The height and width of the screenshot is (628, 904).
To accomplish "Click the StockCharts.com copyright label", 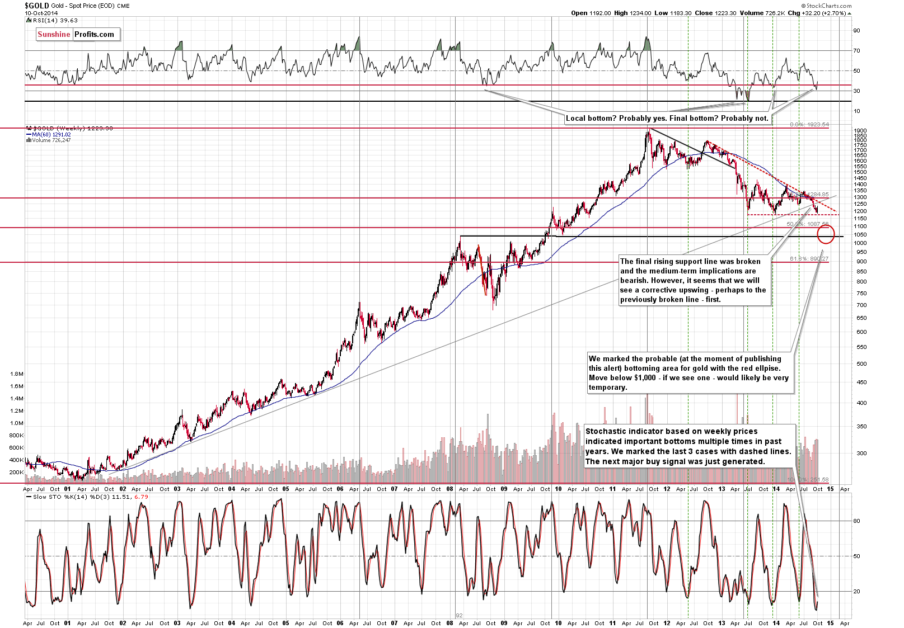I will [x=825, y=6].
